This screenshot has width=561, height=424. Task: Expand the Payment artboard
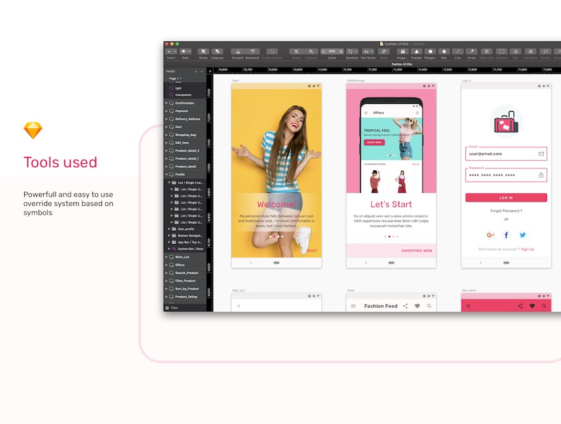pyautogui.click(x=166, y=111)
